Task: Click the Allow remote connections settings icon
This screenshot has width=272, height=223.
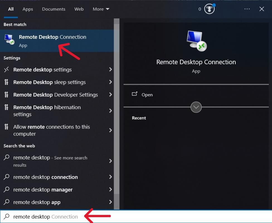Action: (x=6, y=127)
